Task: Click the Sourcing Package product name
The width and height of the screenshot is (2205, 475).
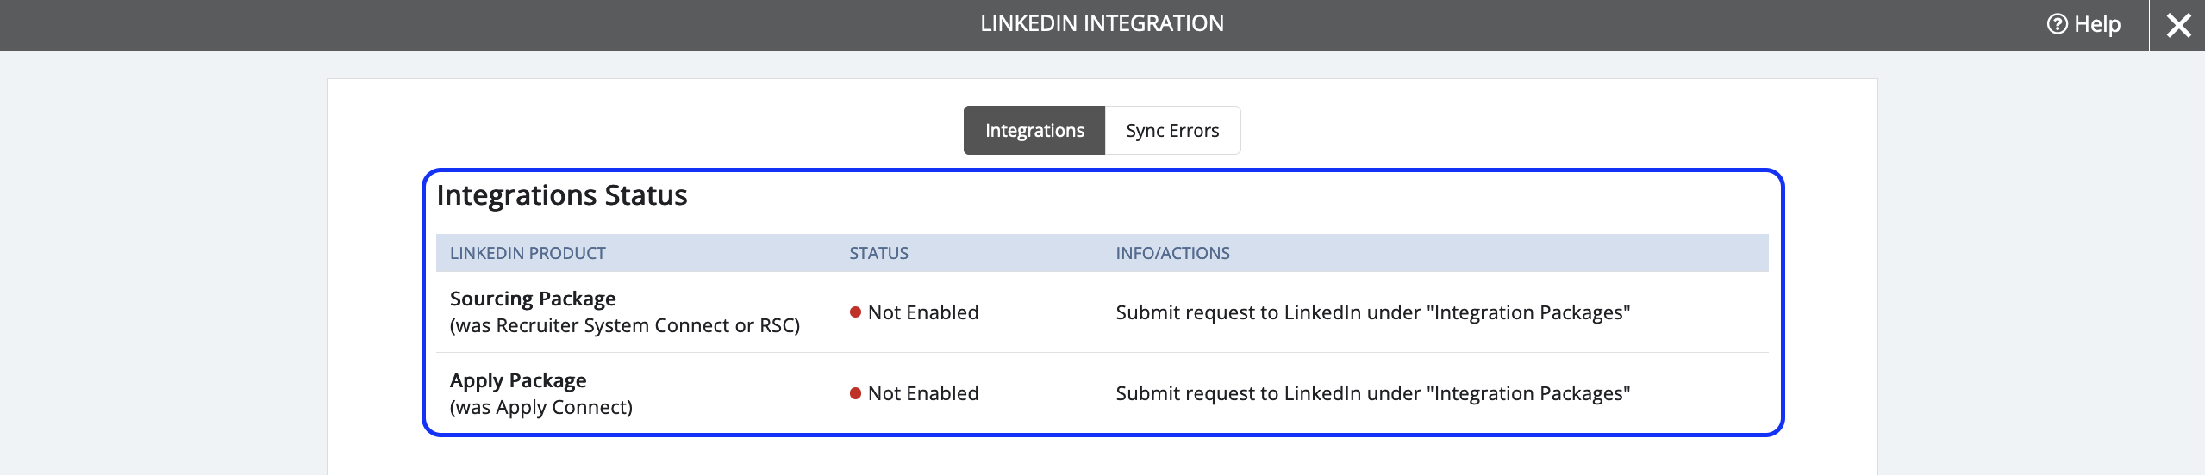Action: coord(533,299)
